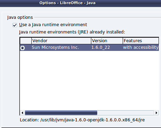
Task: Click the Version column header
Action: pos(107,41)
